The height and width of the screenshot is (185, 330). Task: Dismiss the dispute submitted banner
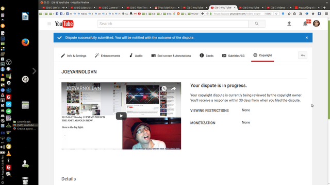[x=307, y=38]
